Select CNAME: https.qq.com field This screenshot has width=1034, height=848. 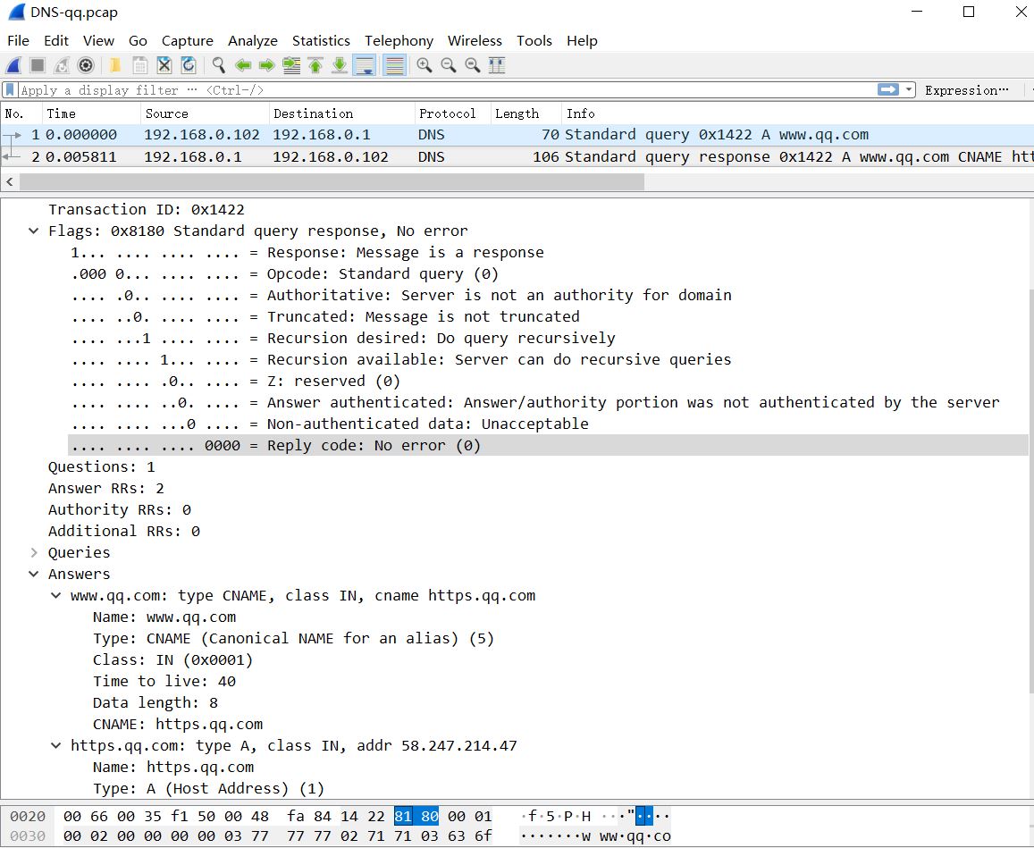pyautogui.click(x=177, y=724)
